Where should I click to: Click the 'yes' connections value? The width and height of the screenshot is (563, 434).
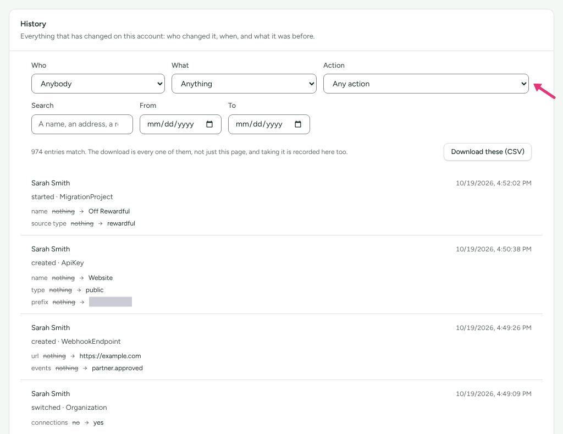point(98,423)
